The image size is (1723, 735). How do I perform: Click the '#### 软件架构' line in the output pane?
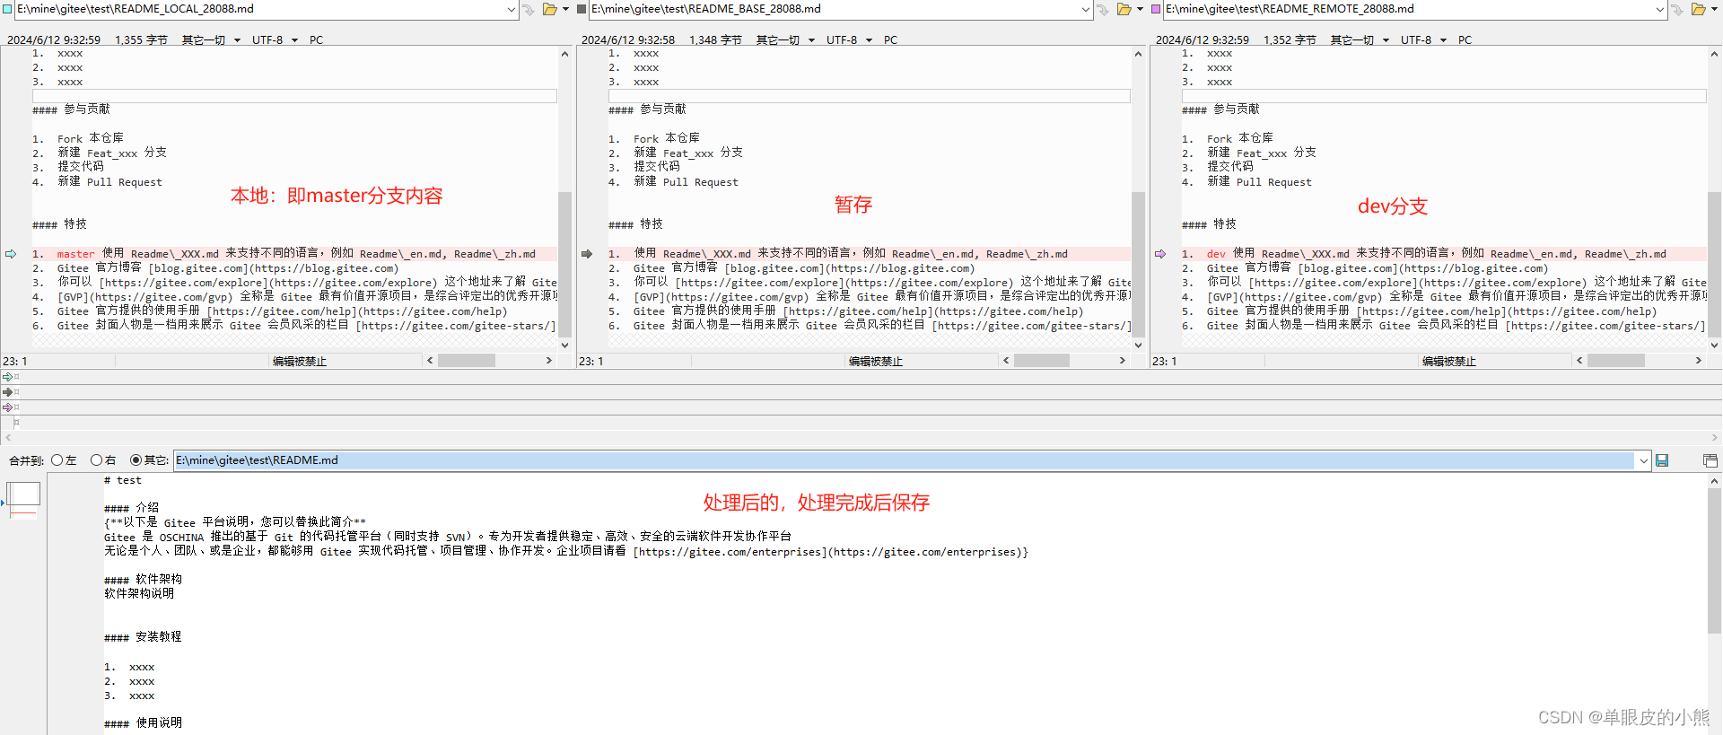(x=143, y=580)
